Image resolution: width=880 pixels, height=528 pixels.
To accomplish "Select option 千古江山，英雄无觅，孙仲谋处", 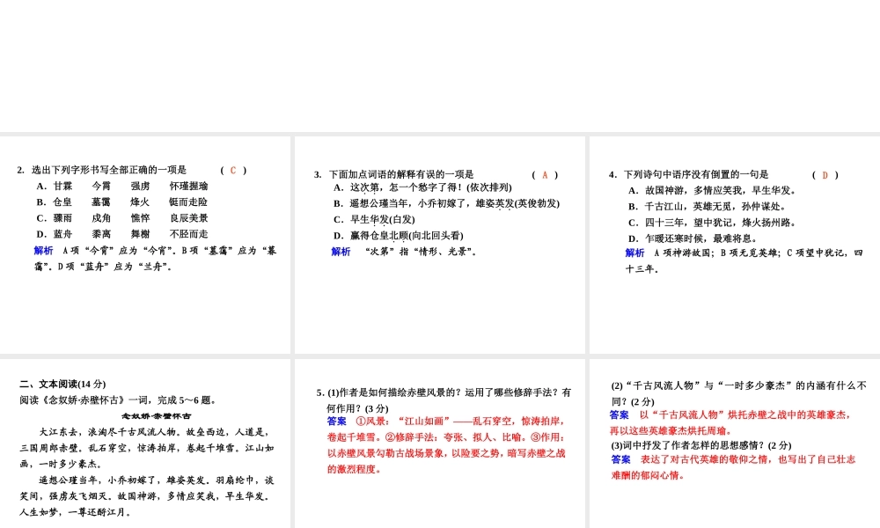I will tap(708, 207).
